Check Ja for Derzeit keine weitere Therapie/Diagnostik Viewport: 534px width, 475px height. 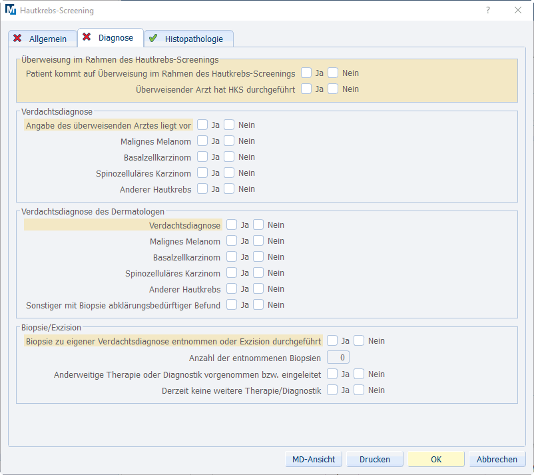tap(332, 390)
